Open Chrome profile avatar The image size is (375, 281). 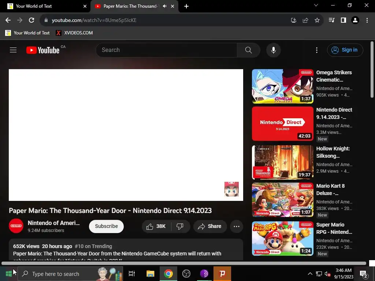355,20
